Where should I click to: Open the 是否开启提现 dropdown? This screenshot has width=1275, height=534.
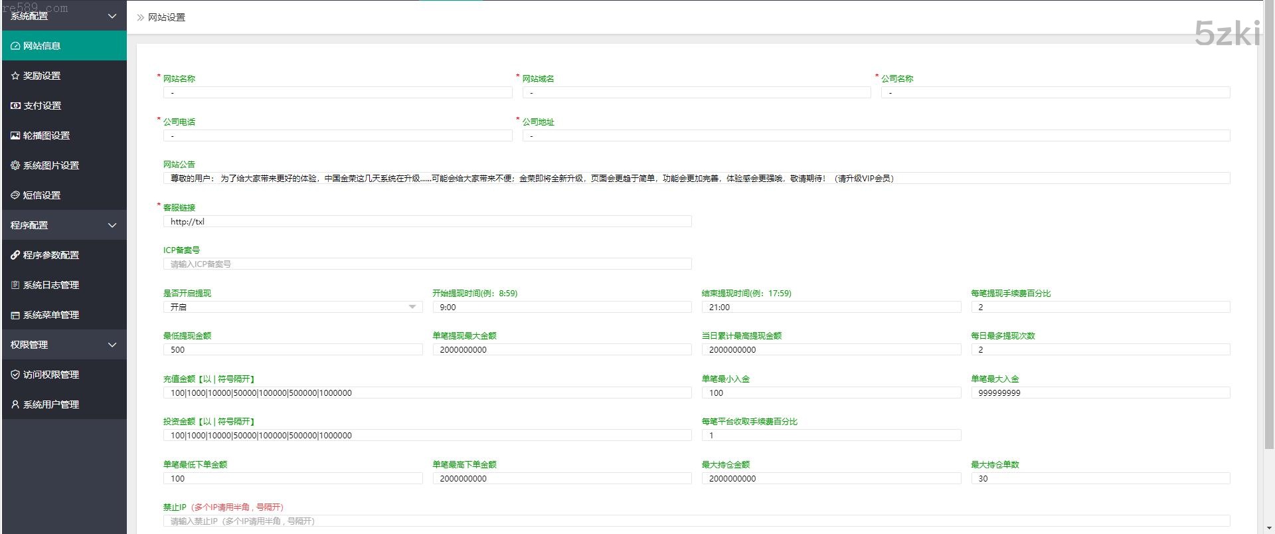tap(292, 307)
